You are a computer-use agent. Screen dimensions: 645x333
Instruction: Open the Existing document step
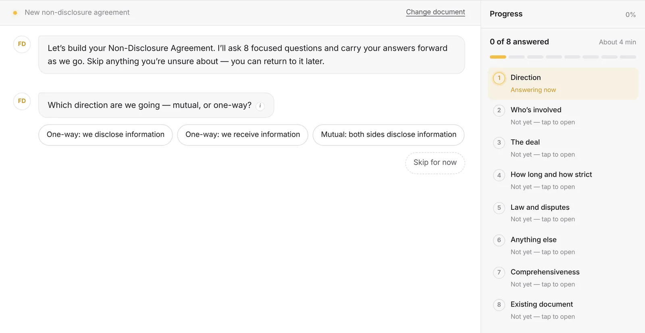coord(563,310)
